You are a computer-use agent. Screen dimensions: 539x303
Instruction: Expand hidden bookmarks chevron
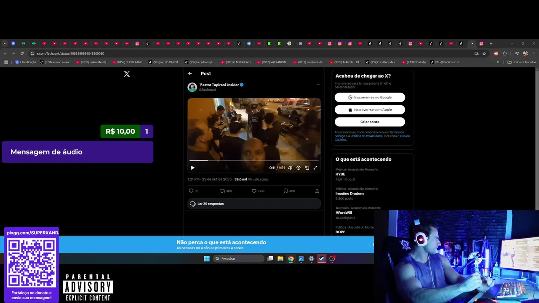click(x=498, y=62)
